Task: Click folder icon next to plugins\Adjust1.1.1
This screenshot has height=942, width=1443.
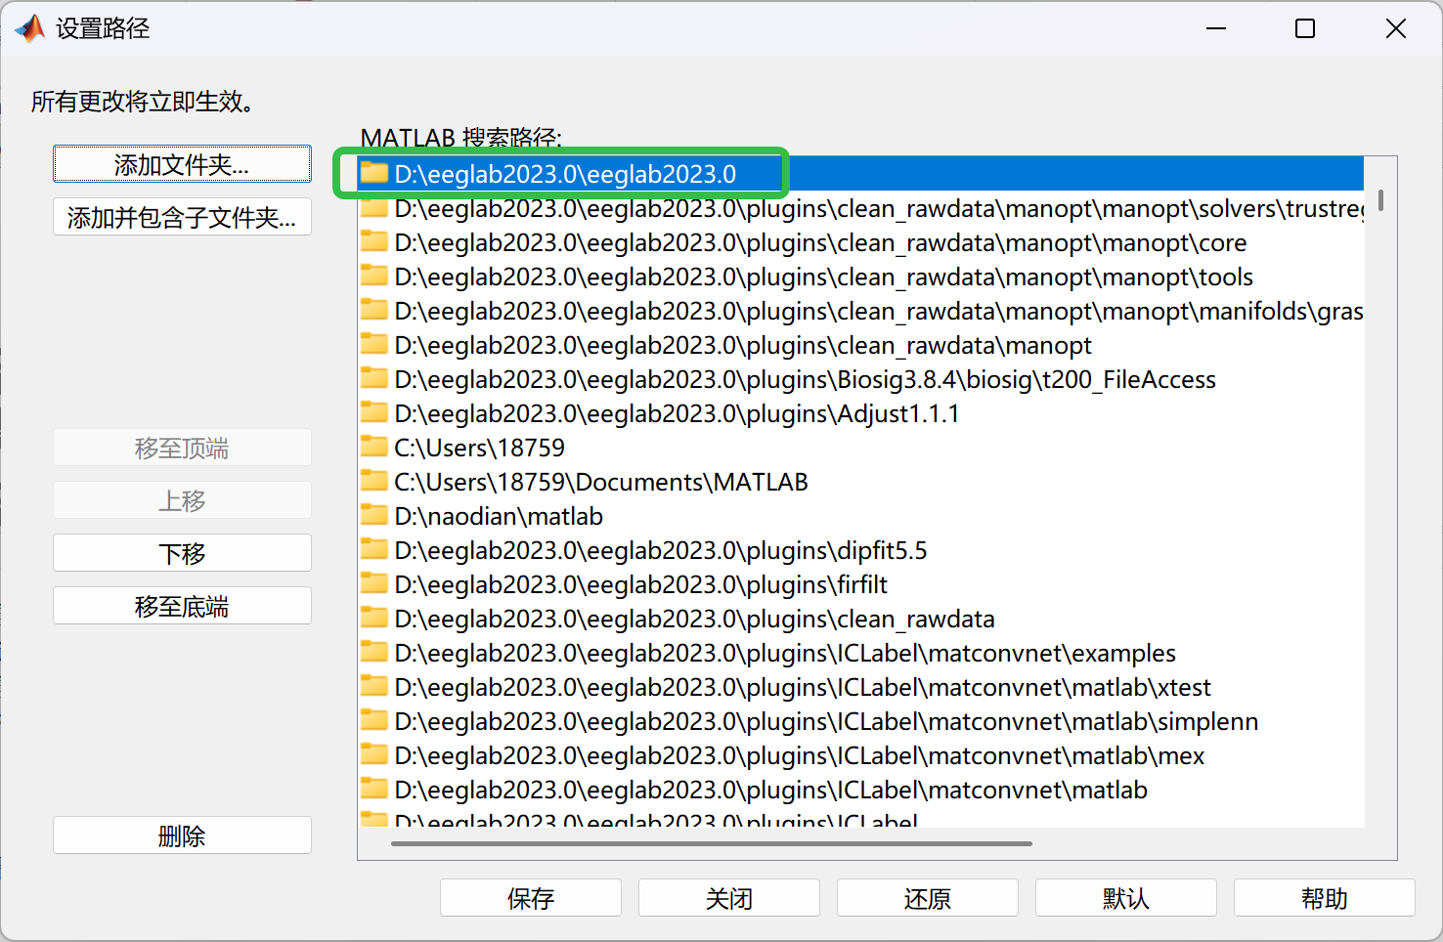Action: pos(374,412)
